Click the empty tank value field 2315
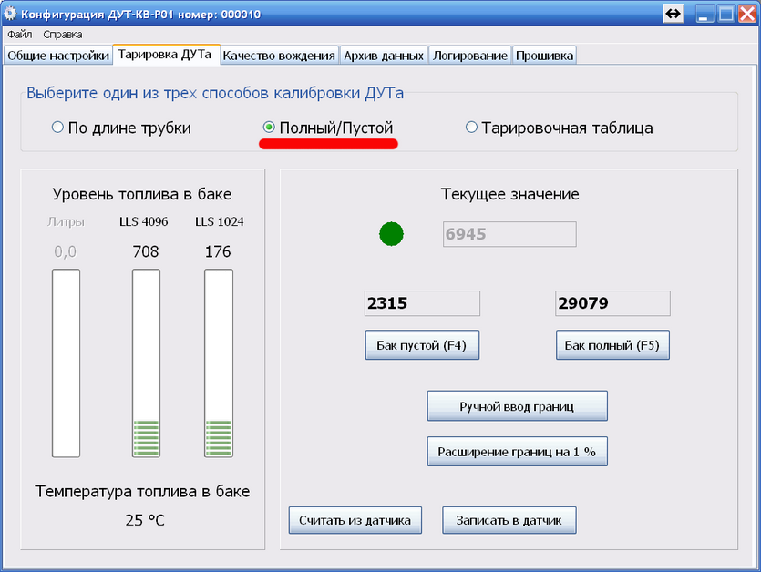 coord(422,303)
